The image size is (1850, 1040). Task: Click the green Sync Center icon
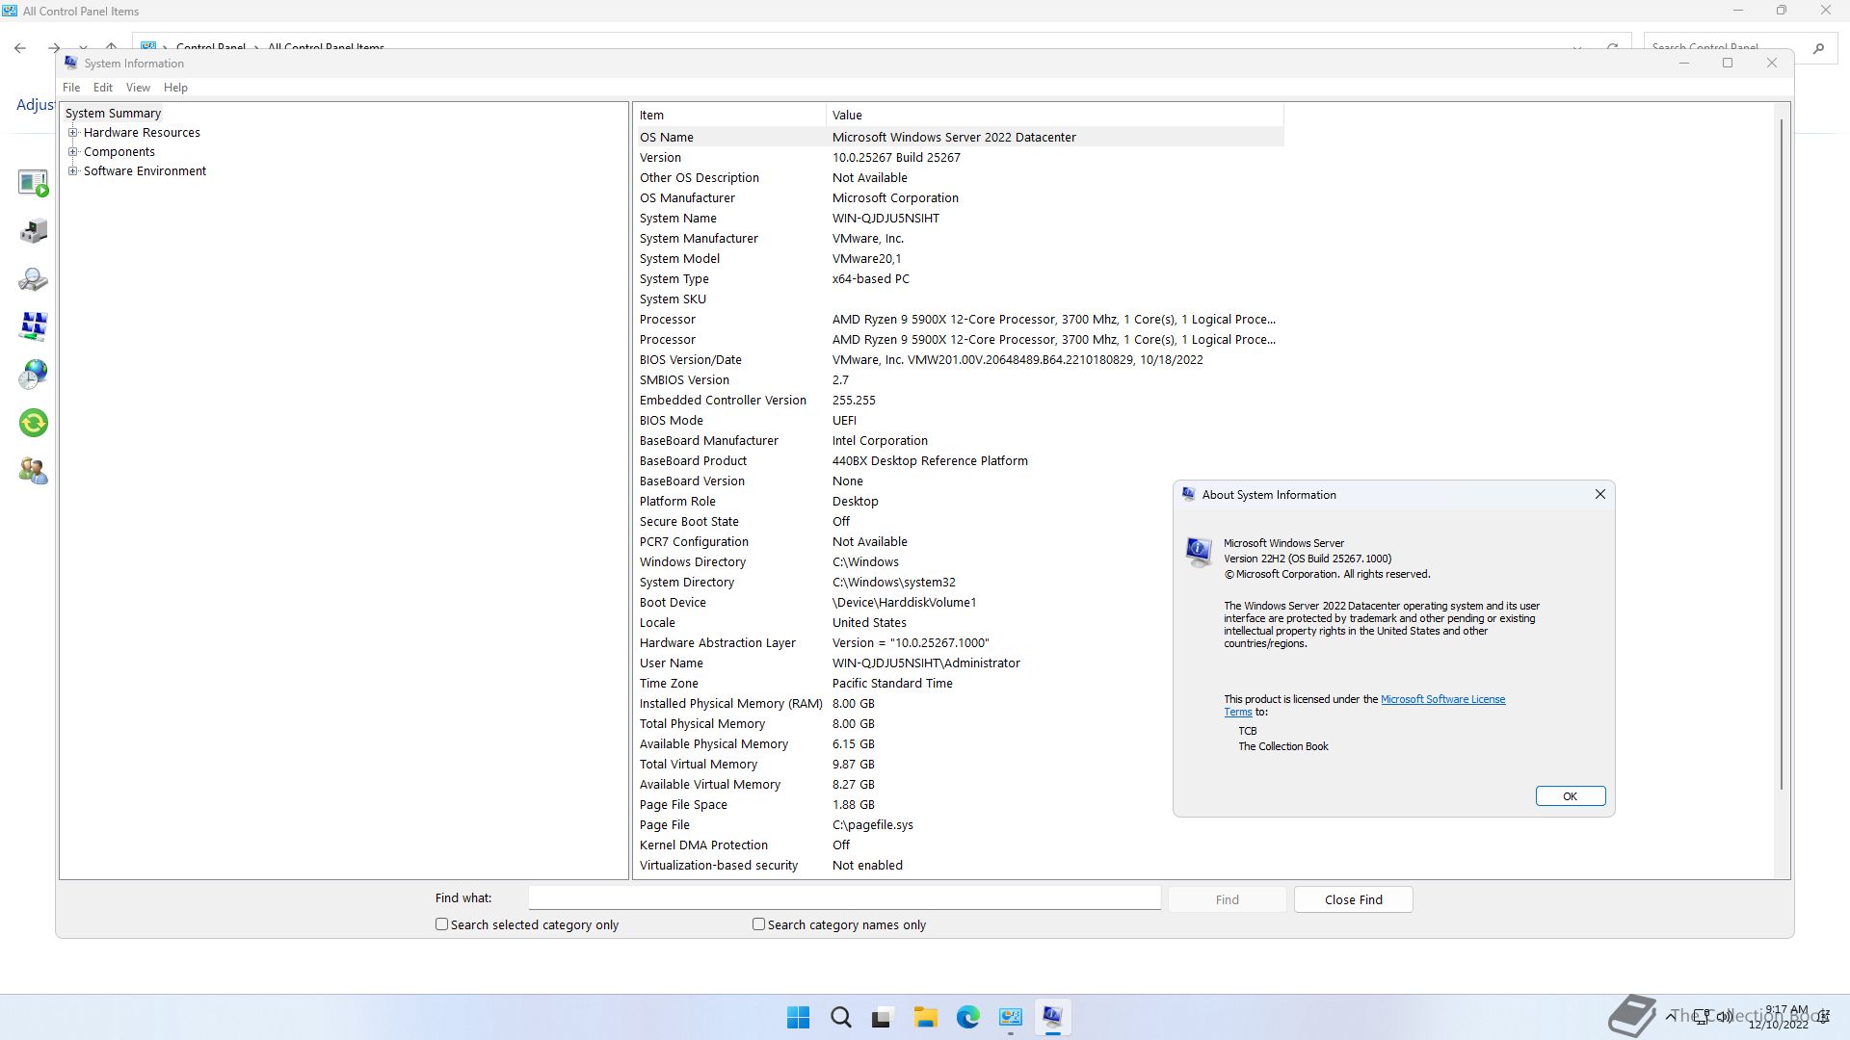pos(33,423)
